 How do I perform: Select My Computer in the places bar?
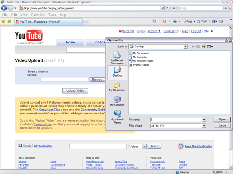[117, 101]
